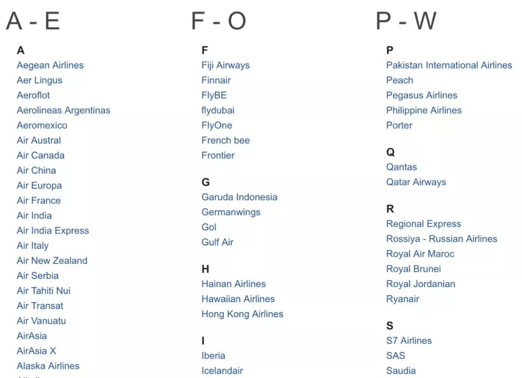This screenshot has height=378, width=522.
Task: Open Air New Zealand page
Action: click(x=52, y=261)
